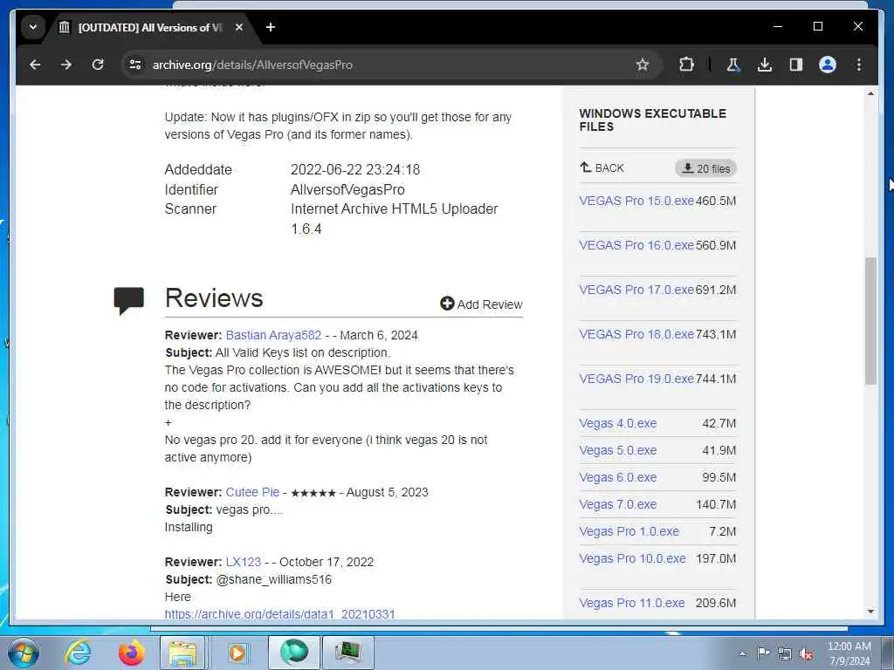Open the Windows Start menu
Screen dimensions: 894x670
23,653
